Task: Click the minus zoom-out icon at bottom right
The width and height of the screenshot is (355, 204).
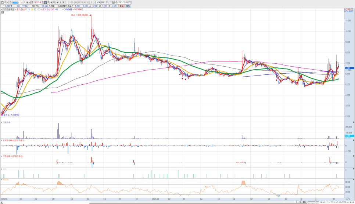Action: pyautogui.click(x=348, y=203)
